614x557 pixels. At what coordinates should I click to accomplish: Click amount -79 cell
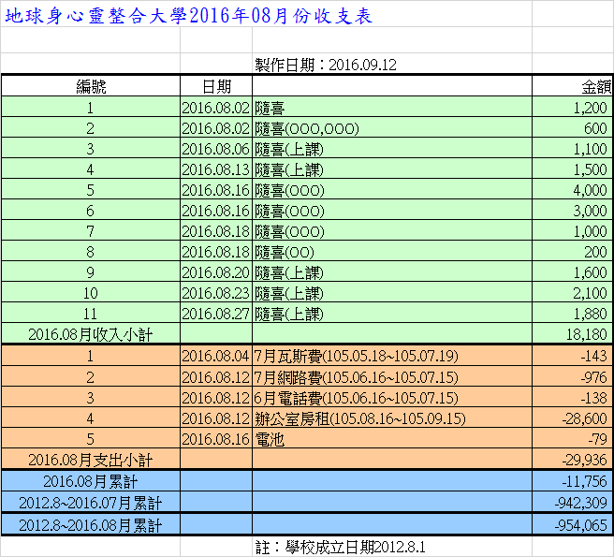(x=572, y=439)
